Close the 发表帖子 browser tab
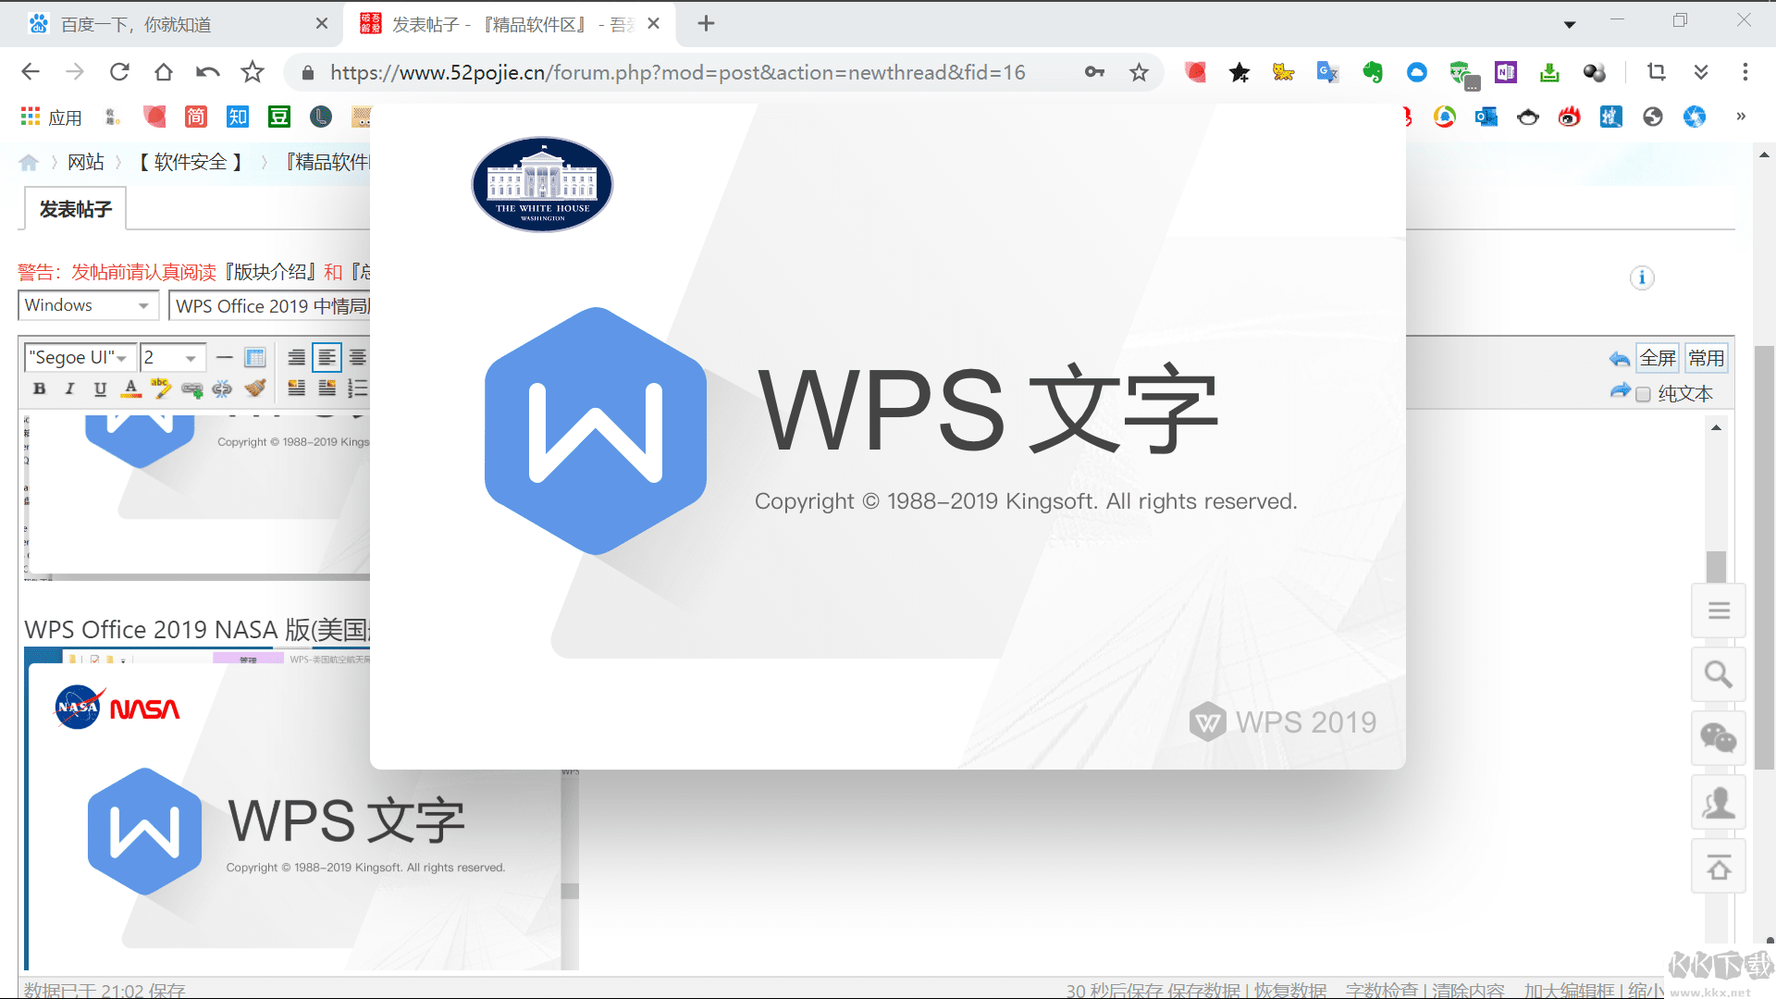1776x999 pixels. tap(653, 24)
